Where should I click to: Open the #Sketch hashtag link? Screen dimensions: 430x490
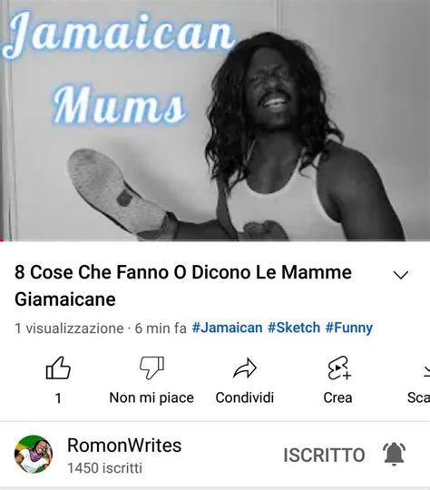click(x=294, y=328)
